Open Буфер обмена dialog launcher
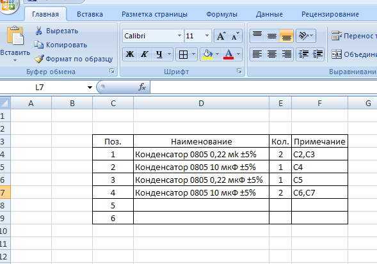This screenshot has height=264, width=377. coord(111,71)
